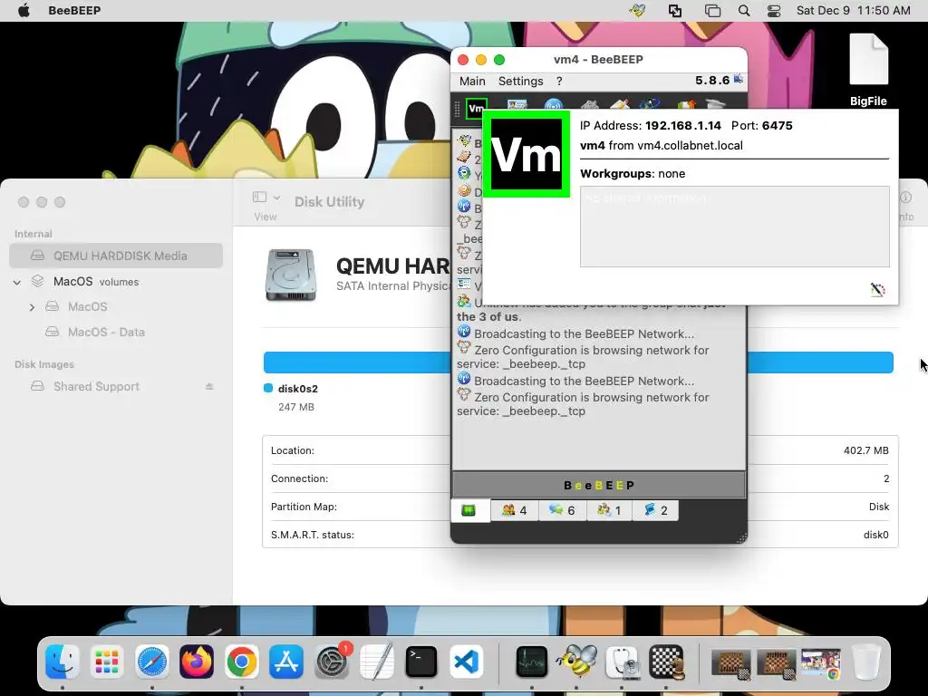Collapse the MacOS volumes group chevron

coord(17,283)
